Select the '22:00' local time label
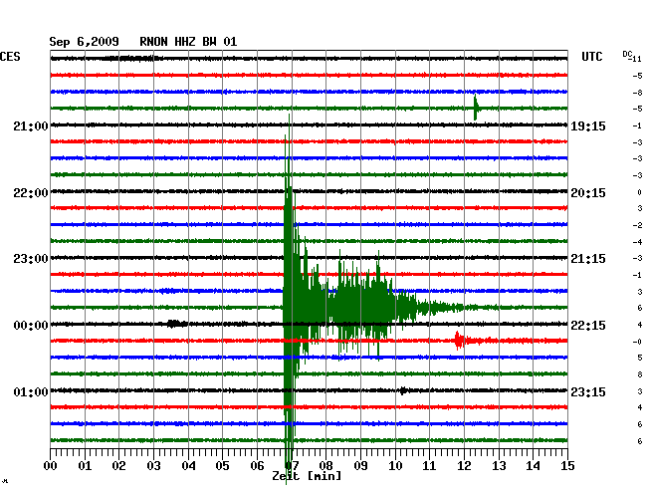The image size is (647, 492). (31, 193)
